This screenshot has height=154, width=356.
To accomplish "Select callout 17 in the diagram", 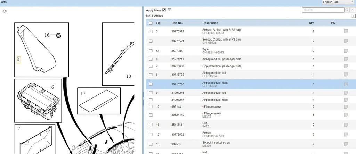I will (83, 93).
